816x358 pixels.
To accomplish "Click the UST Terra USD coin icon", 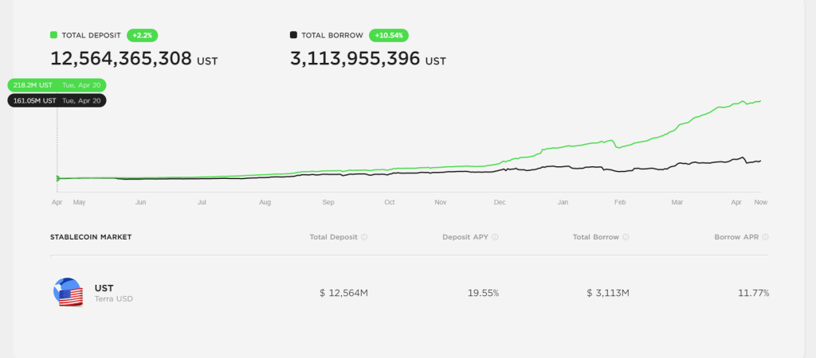I will [69, 292].
